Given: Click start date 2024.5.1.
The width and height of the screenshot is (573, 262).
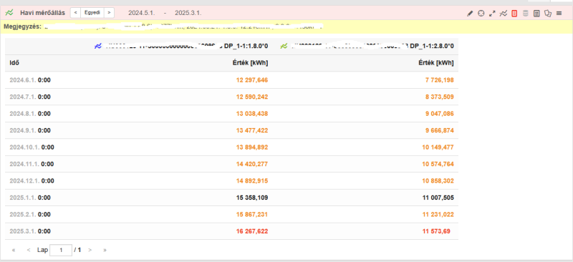Looking at the screenshot, I should [x=142, y=13].
